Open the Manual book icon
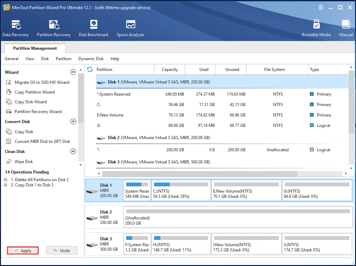The width and height of the screenshot is (356, 266). (x=346, y=28)
